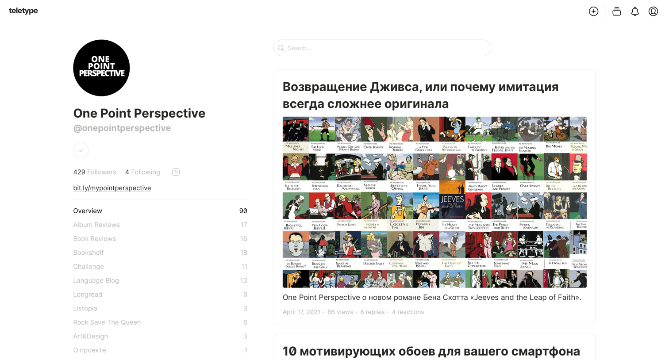Viewport: 669px width, 360px height.
Task: Select the Art&Design section
Action: coord(160,336)
